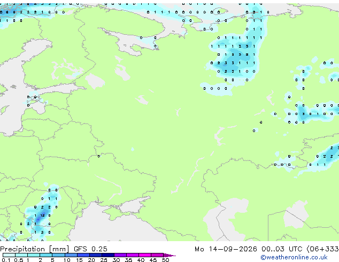
Task: Click the weatheronline.co.uk copyright link
Action: pos(294,257)
